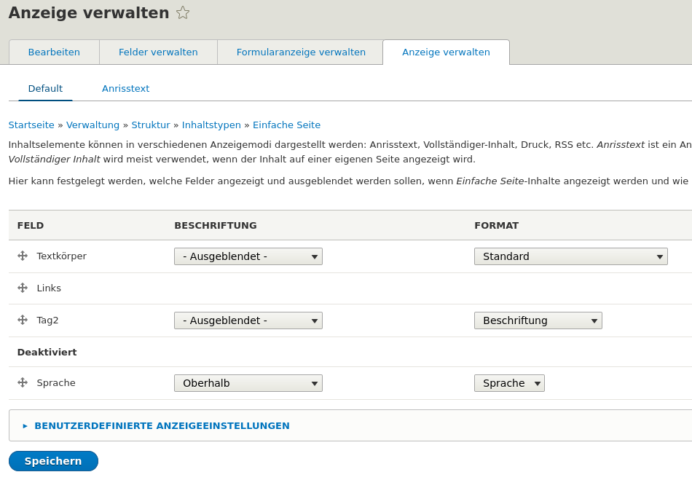Click the drag handle for Tag2 row
This screenshot has width=692, height=480.
(x=23, y=320)
